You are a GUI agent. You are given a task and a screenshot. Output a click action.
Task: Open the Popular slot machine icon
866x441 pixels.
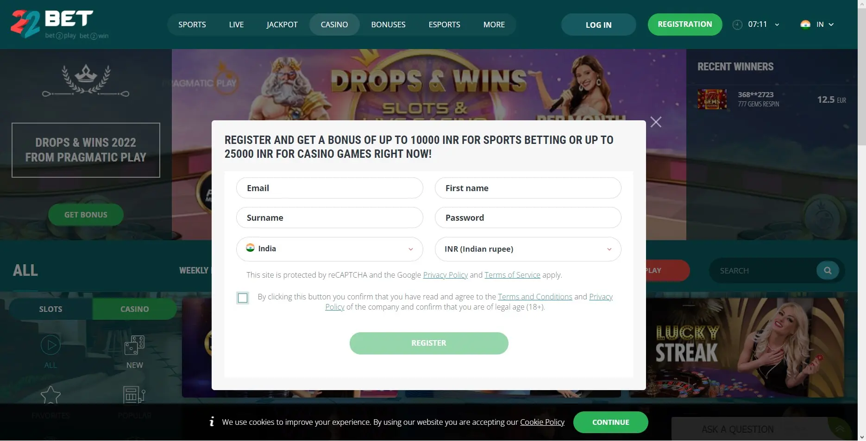[134, 395]
